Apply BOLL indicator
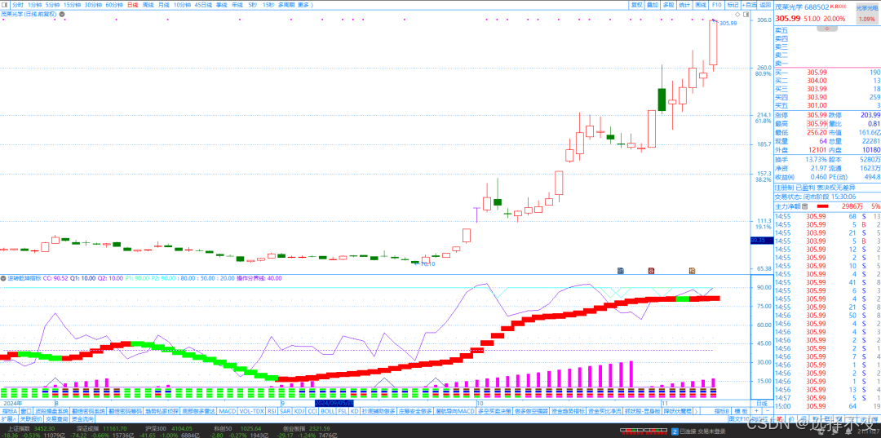This screenshot has width=881, height=438. click(x=328, y=411)
